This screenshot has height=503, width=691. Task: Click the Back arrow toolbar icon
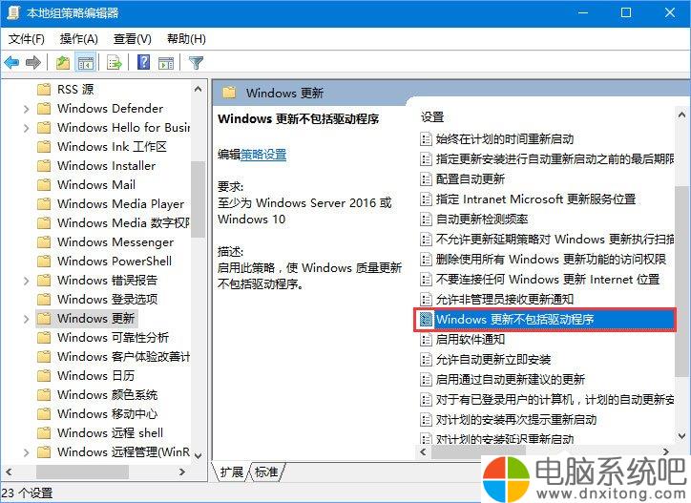[x=11, y=63]
